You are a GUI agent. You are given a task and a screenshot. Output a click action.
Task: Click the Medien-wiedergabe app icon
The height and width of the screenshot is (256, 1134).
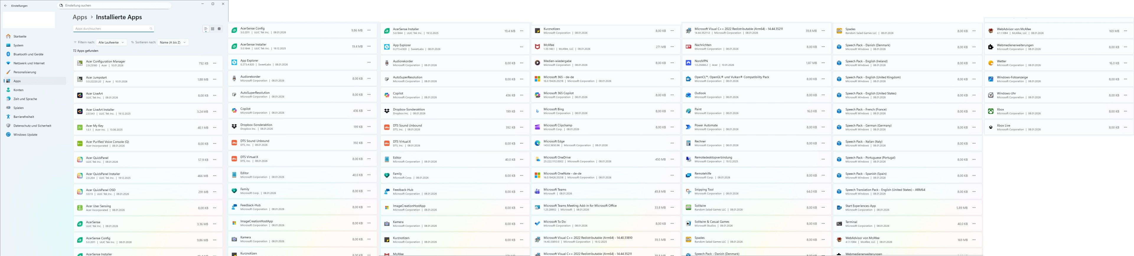(537, 63)
